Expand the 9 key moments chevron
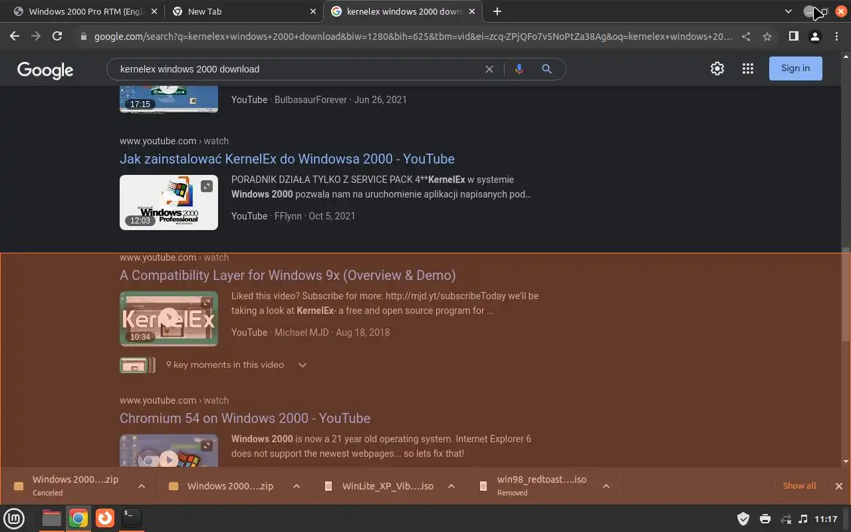This screenshot has width=851, height=532. pyautogui.click(x=303, y=365)
